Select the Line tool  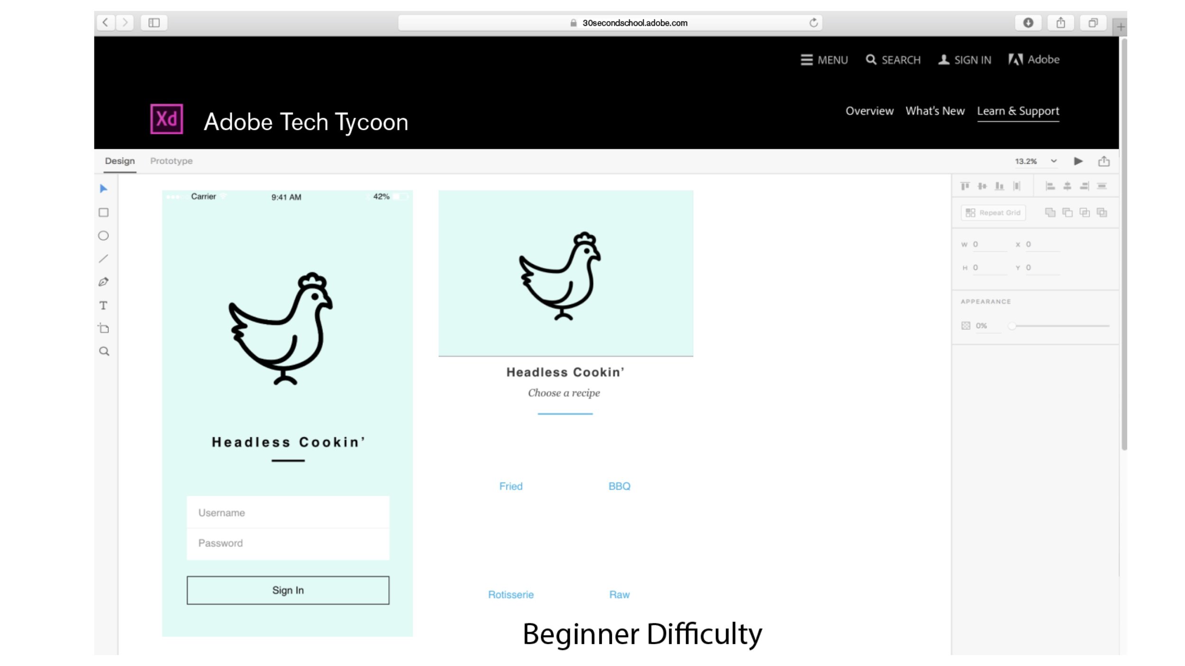pyautogui.click(x=103, y=259)
